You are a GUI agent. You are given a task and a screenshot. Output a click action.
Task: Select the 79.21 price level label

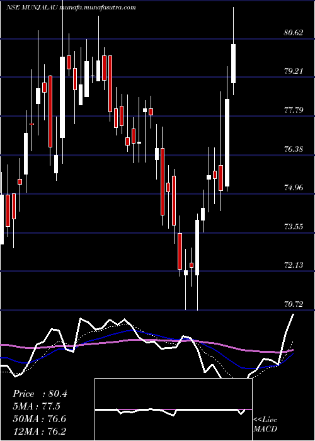pyautogui.click(x=294, y=71)
